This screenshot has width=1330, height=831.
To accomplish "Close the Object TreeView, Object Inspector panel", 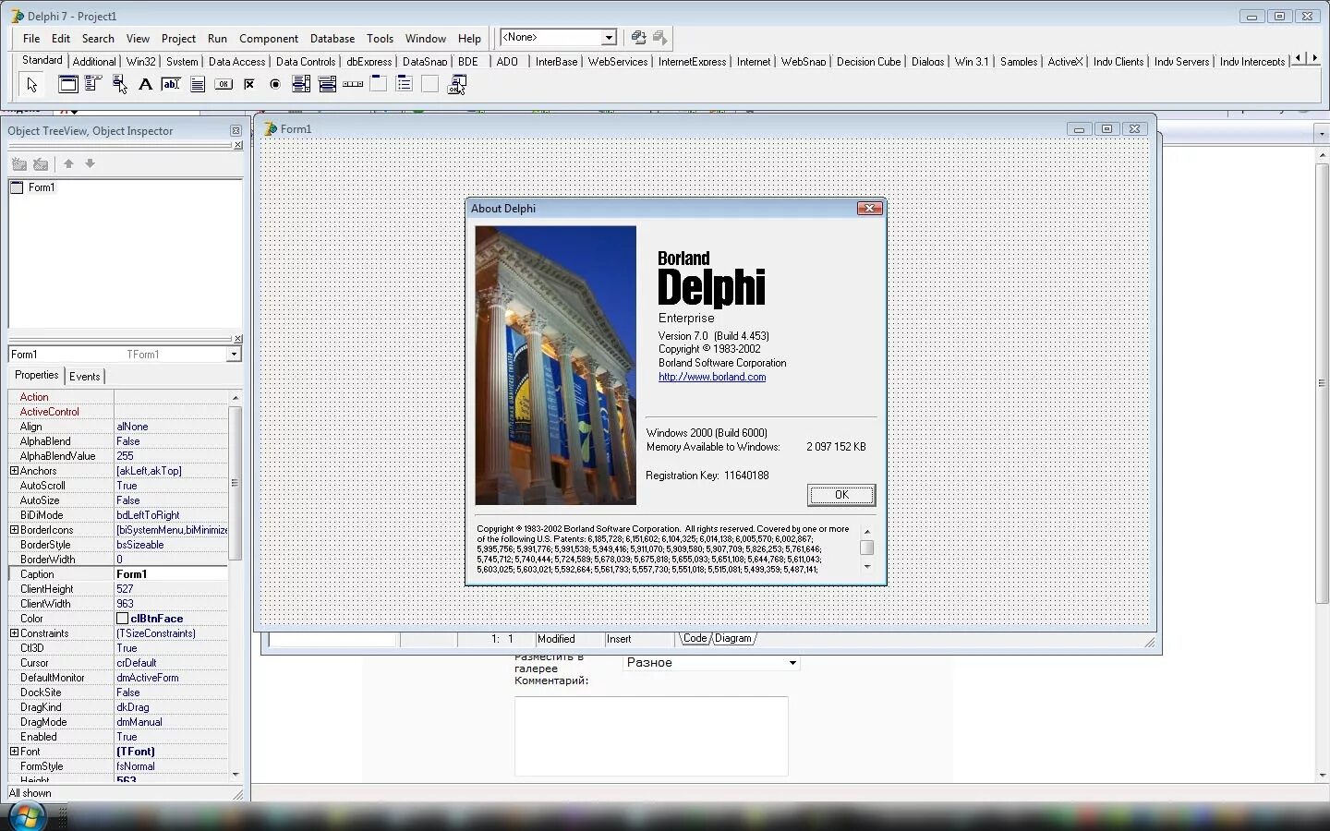I will (236, 131).
